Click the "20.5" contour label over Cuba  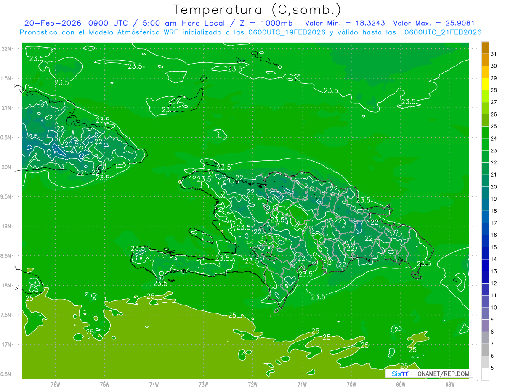pos(72,144)
